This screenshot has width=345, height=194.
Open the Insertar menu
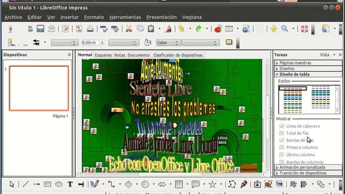pyautogui.click(x=70, y=17)
